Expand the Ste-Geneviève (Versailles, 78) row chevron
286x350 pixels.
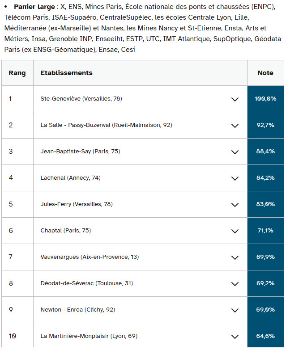click(x=235, y=99)
